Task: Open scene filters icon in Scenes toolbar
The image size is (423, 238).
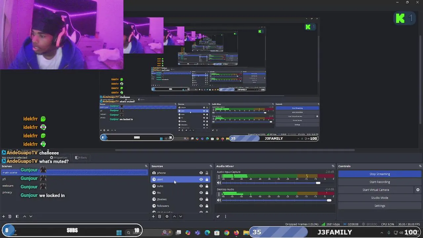Action: point(17,217)
